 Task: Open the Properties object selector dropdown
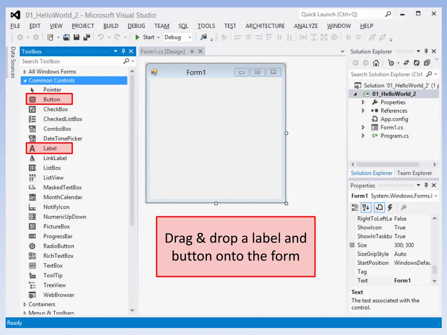coord(436,196)
